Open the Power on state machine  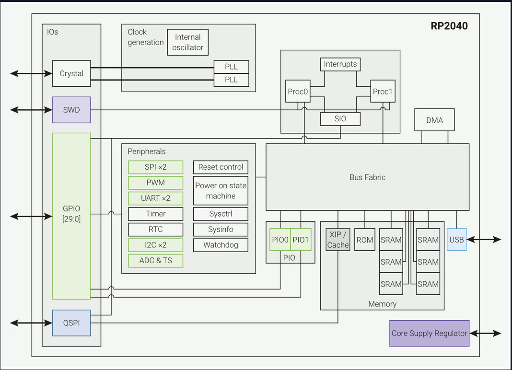220,190
